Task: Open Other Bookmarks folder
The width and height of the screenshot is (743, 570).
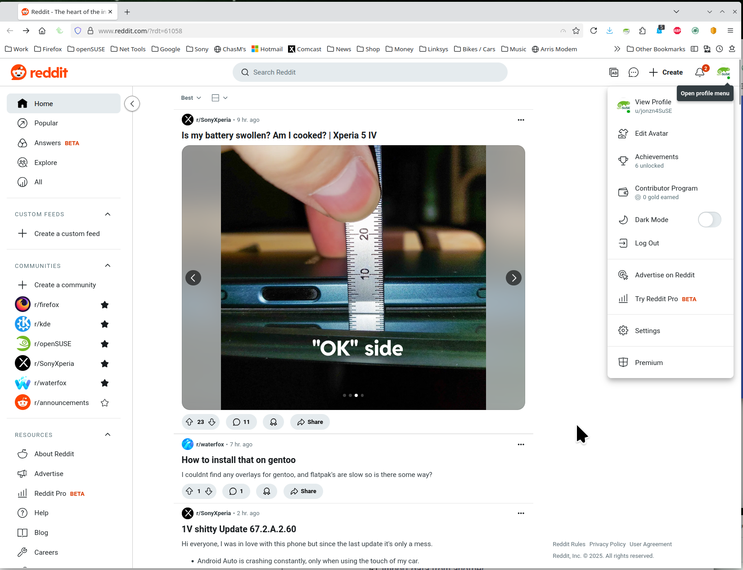Action: tap(656, 49)
